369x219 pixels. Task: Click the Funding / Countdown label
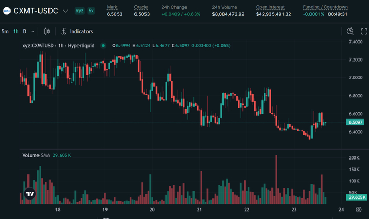click(325, 7)
